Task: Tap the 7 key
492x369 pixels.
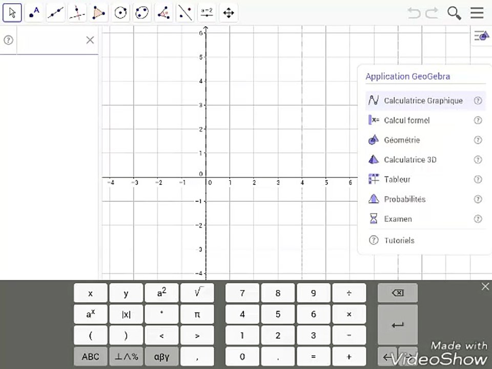Action: [x=242, y=293]
